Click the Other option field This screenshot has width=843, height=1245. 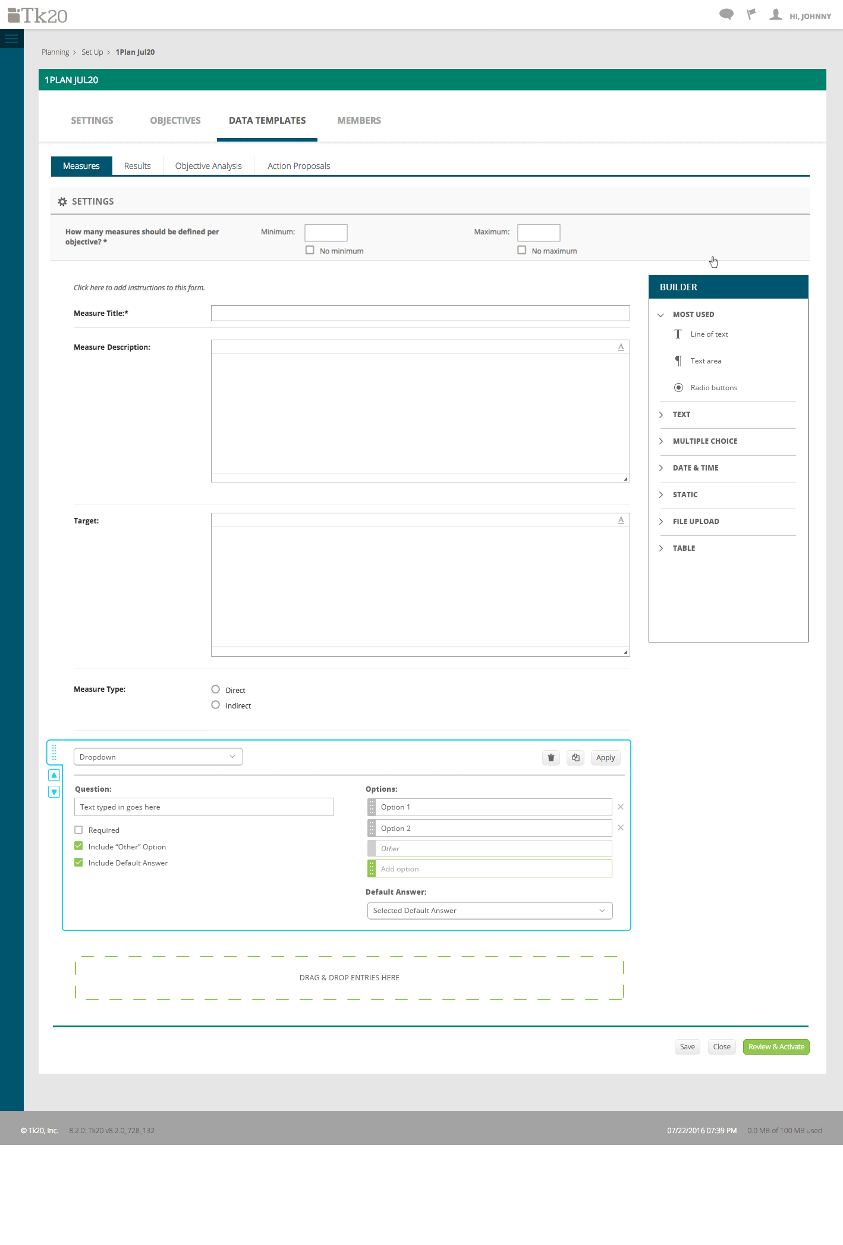(x=493, y=848)
